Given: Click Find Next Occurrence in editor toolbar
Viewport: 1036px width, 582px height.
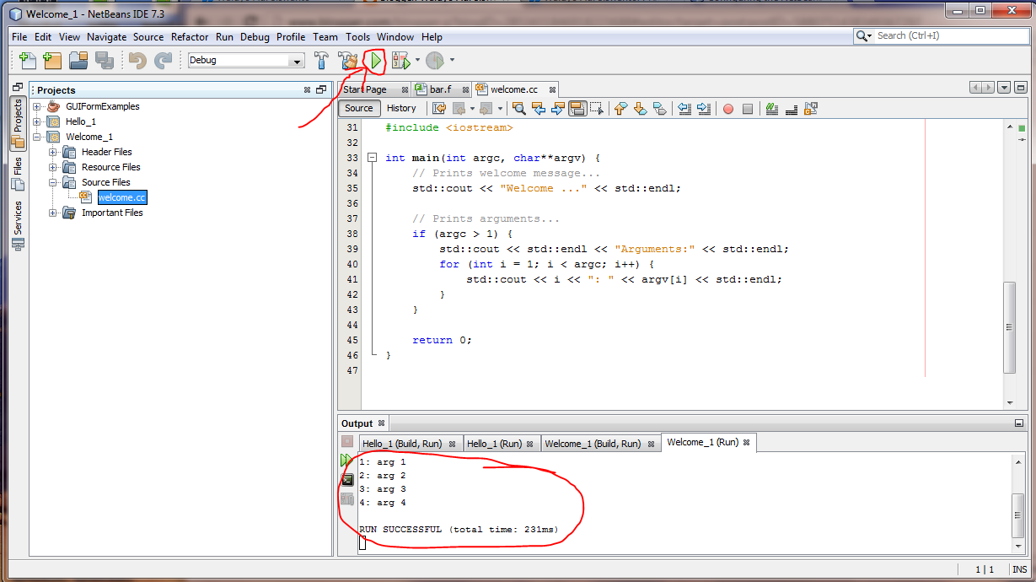Looking at the screenshot, I should [557, 108].
